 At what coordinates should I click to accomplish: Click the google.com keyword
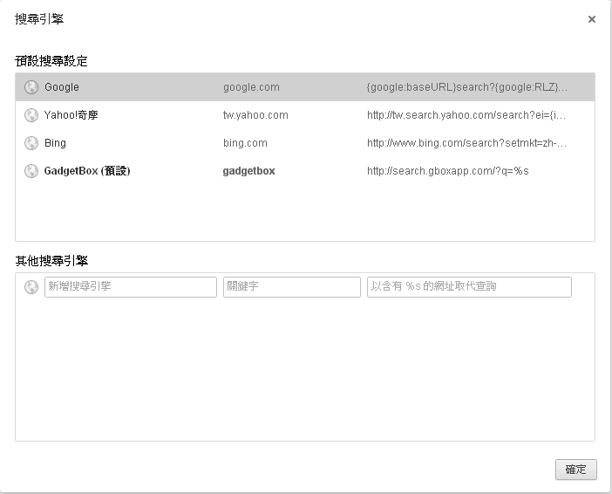click(x=251, y=87)
